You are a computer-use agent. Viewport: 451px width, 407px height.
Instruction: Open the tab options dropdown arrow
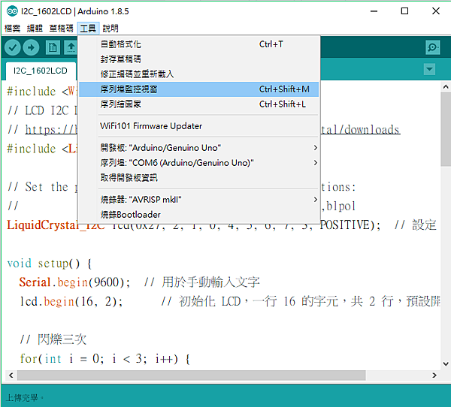(x=429, y=69)
